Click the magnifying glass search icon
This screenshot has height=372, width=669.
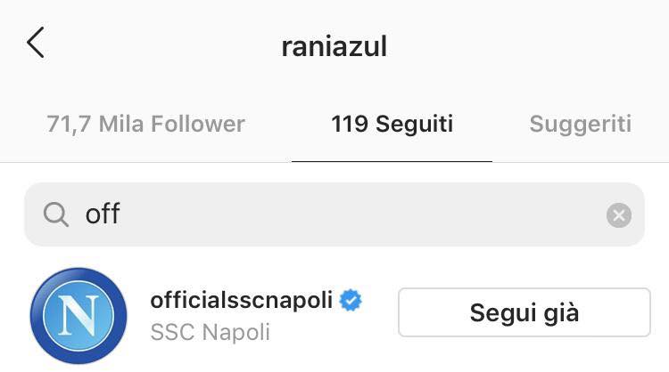[56, 214]
